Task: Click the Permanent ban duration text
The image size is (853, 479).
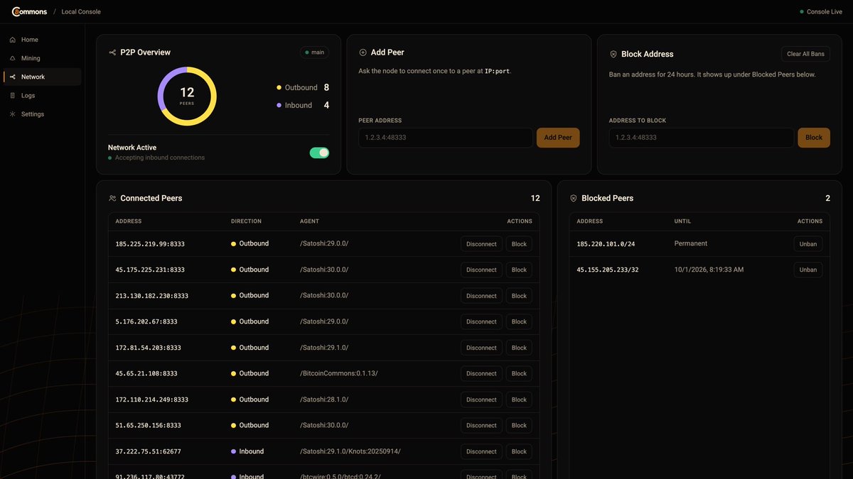Action: [x=691, y=243]
